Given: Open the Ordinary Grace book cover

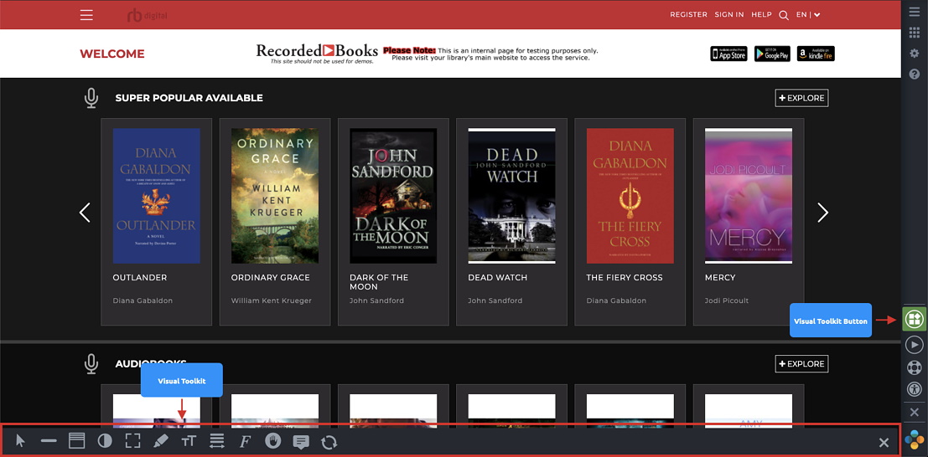Looking at the screenshot, I should [275, 196].
